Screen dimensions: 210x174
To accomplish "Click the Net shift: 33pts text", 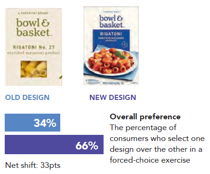I will click(33, 166).
